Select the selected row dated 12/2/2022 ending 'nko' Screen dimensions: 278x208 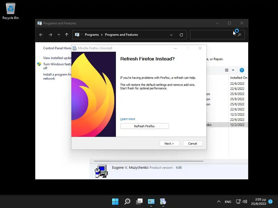point(227,125)
